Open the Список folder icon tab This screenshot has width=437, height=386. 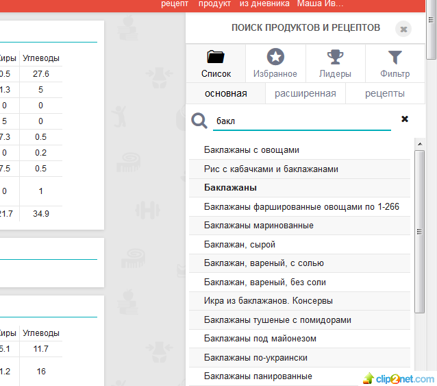tap(216, 64)
